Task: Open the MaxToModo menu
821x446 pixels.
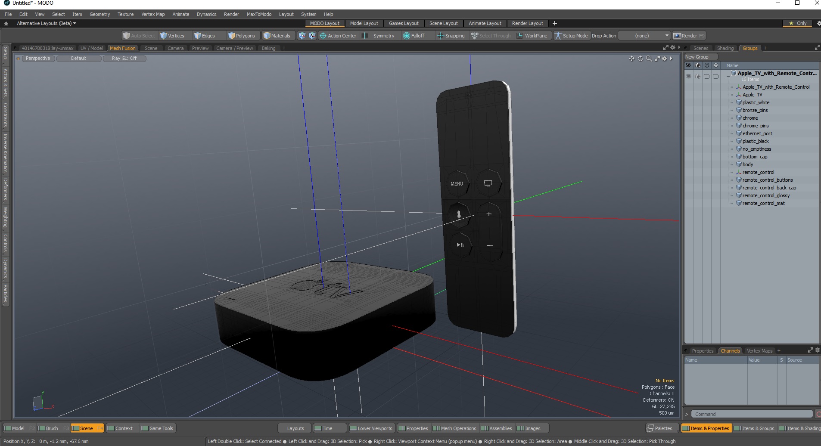Action: pyautogui.click(x=259, y=14)
